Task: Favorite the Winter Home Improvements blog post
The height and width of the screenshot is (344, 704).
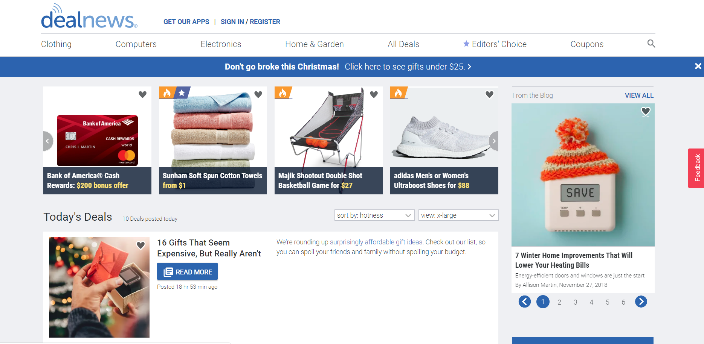Action: click(x=646, y=111)
